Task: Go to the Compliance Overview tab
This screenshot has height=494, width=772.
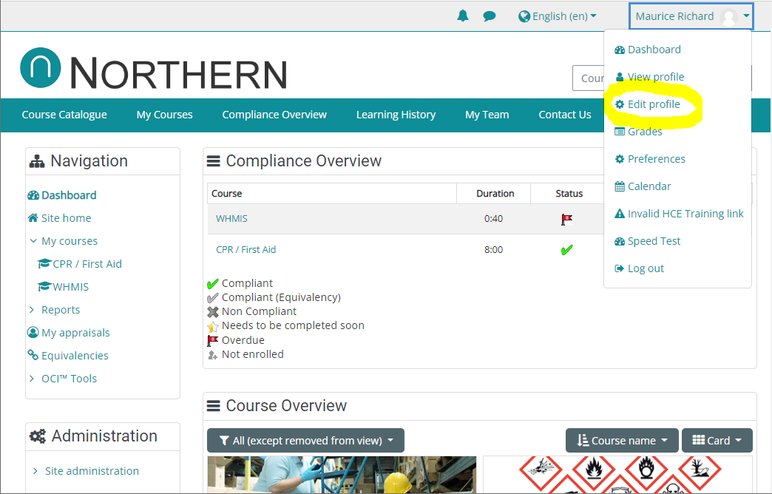Action: pos(274,115)
